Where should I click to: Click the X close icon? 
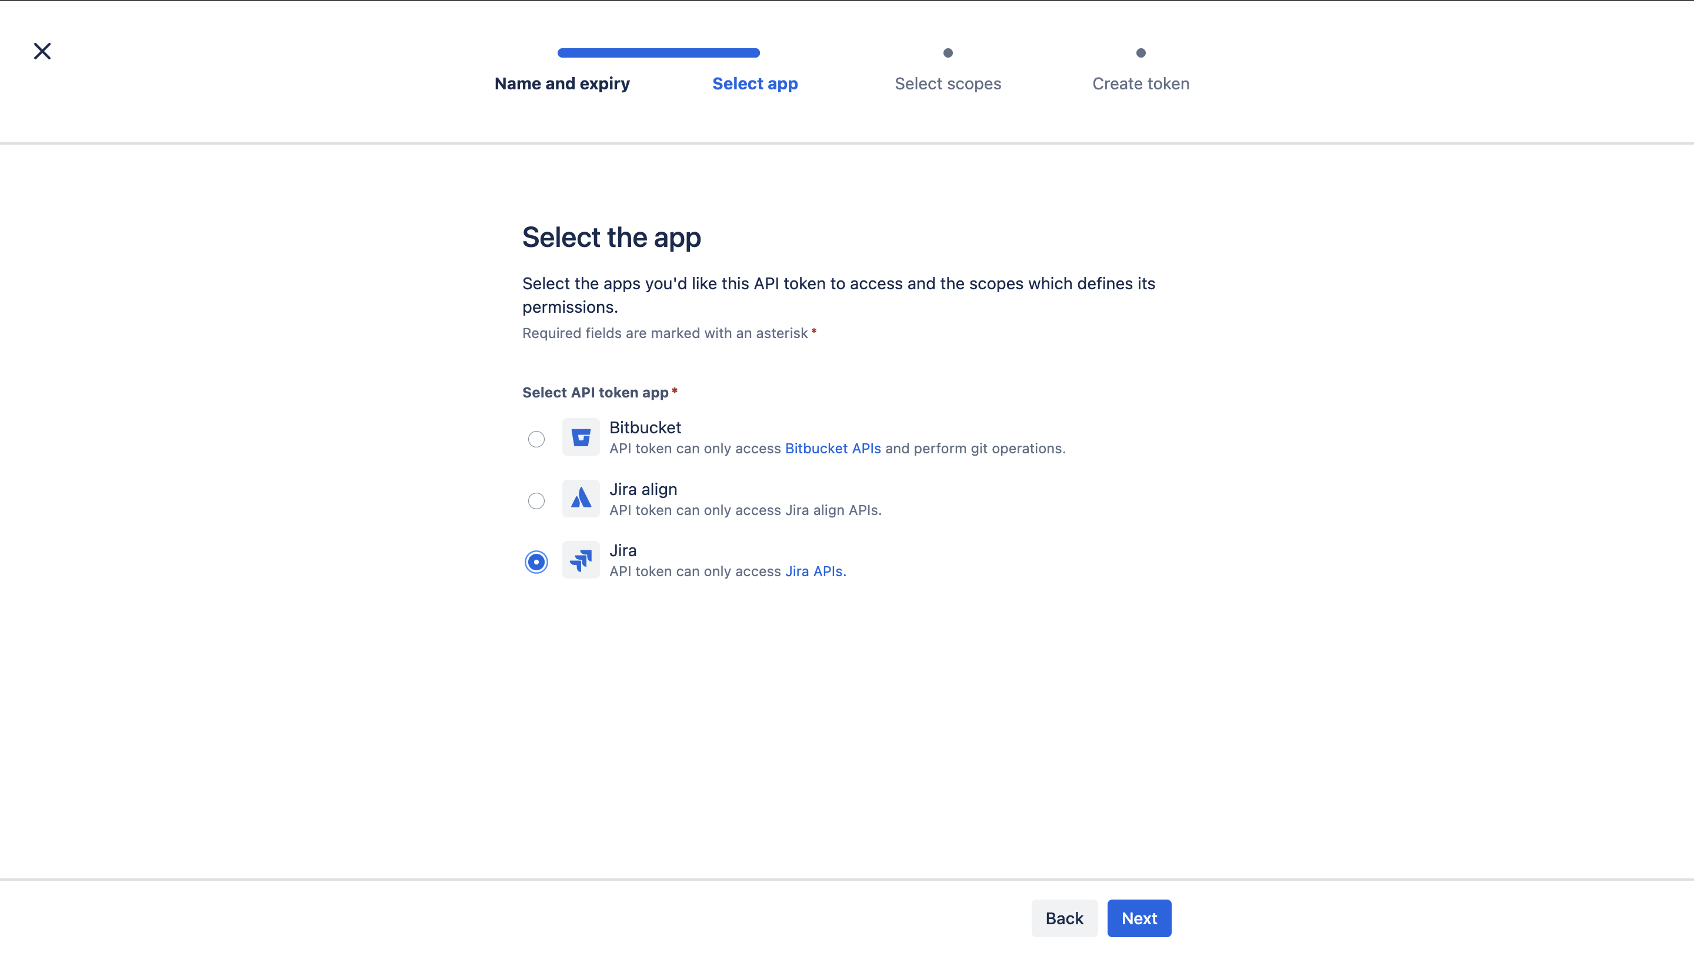coord(42,51)
